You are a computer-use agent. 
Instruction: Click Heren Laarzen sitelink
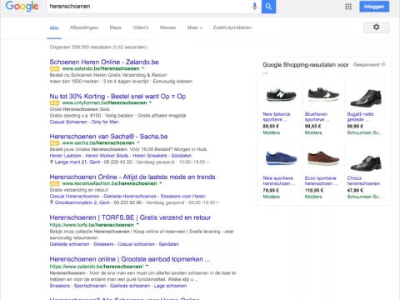pos(66,156)
